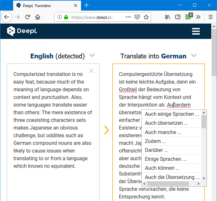Click the orange translate arrow
217x201 pixels.
pos(106,130)
